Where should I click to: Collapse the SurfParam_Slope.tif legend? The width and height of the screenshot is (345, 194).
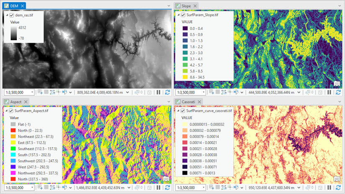pyautogui.click(x=178, y=15)
